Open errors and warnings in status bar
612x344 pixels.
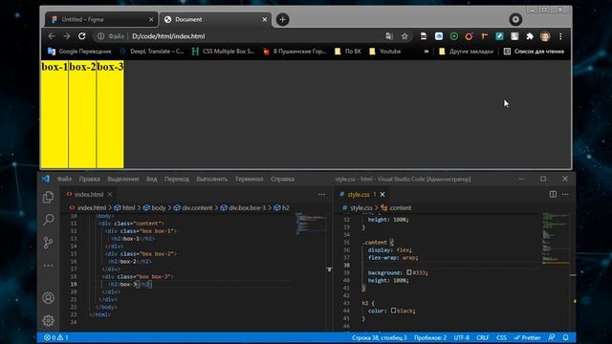pos(55,337)
